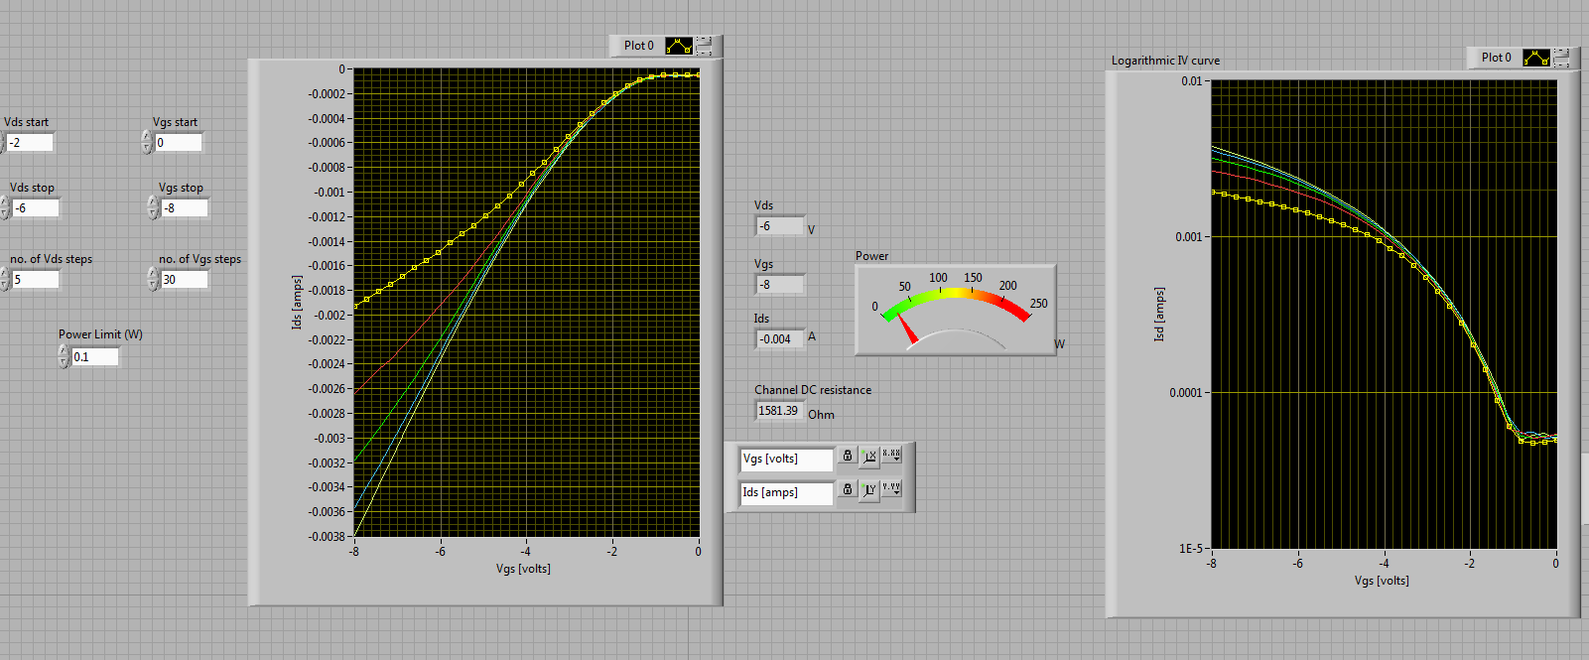This screenshot has height=660, width=1589.
Task: Click the Channel DC resistance label
Action: tap(813, 390)
